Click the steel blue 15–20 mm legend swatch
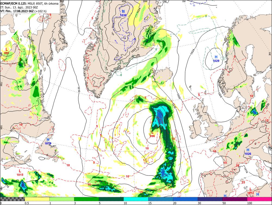 tap(161, 199)
